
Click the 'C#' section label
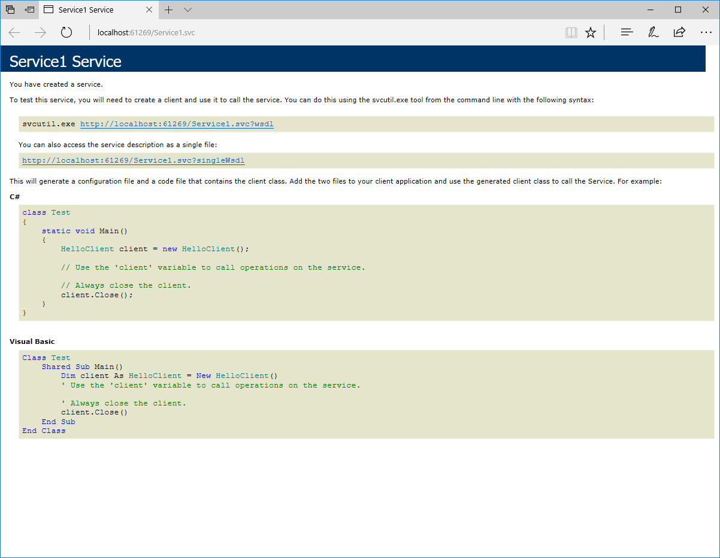pyautogui.click(x=14, y=196)
